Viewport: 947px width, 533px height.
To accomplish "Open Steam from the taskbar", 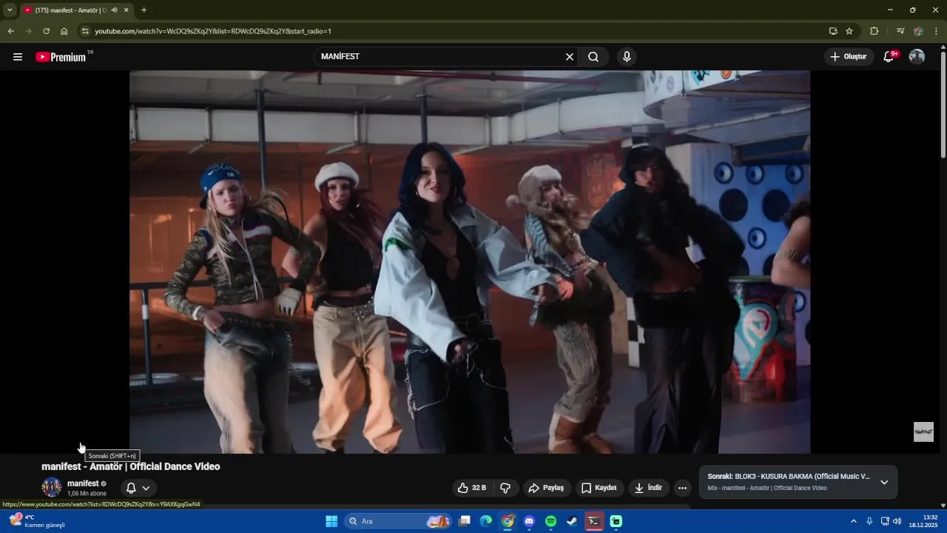I will pos(572,521).
